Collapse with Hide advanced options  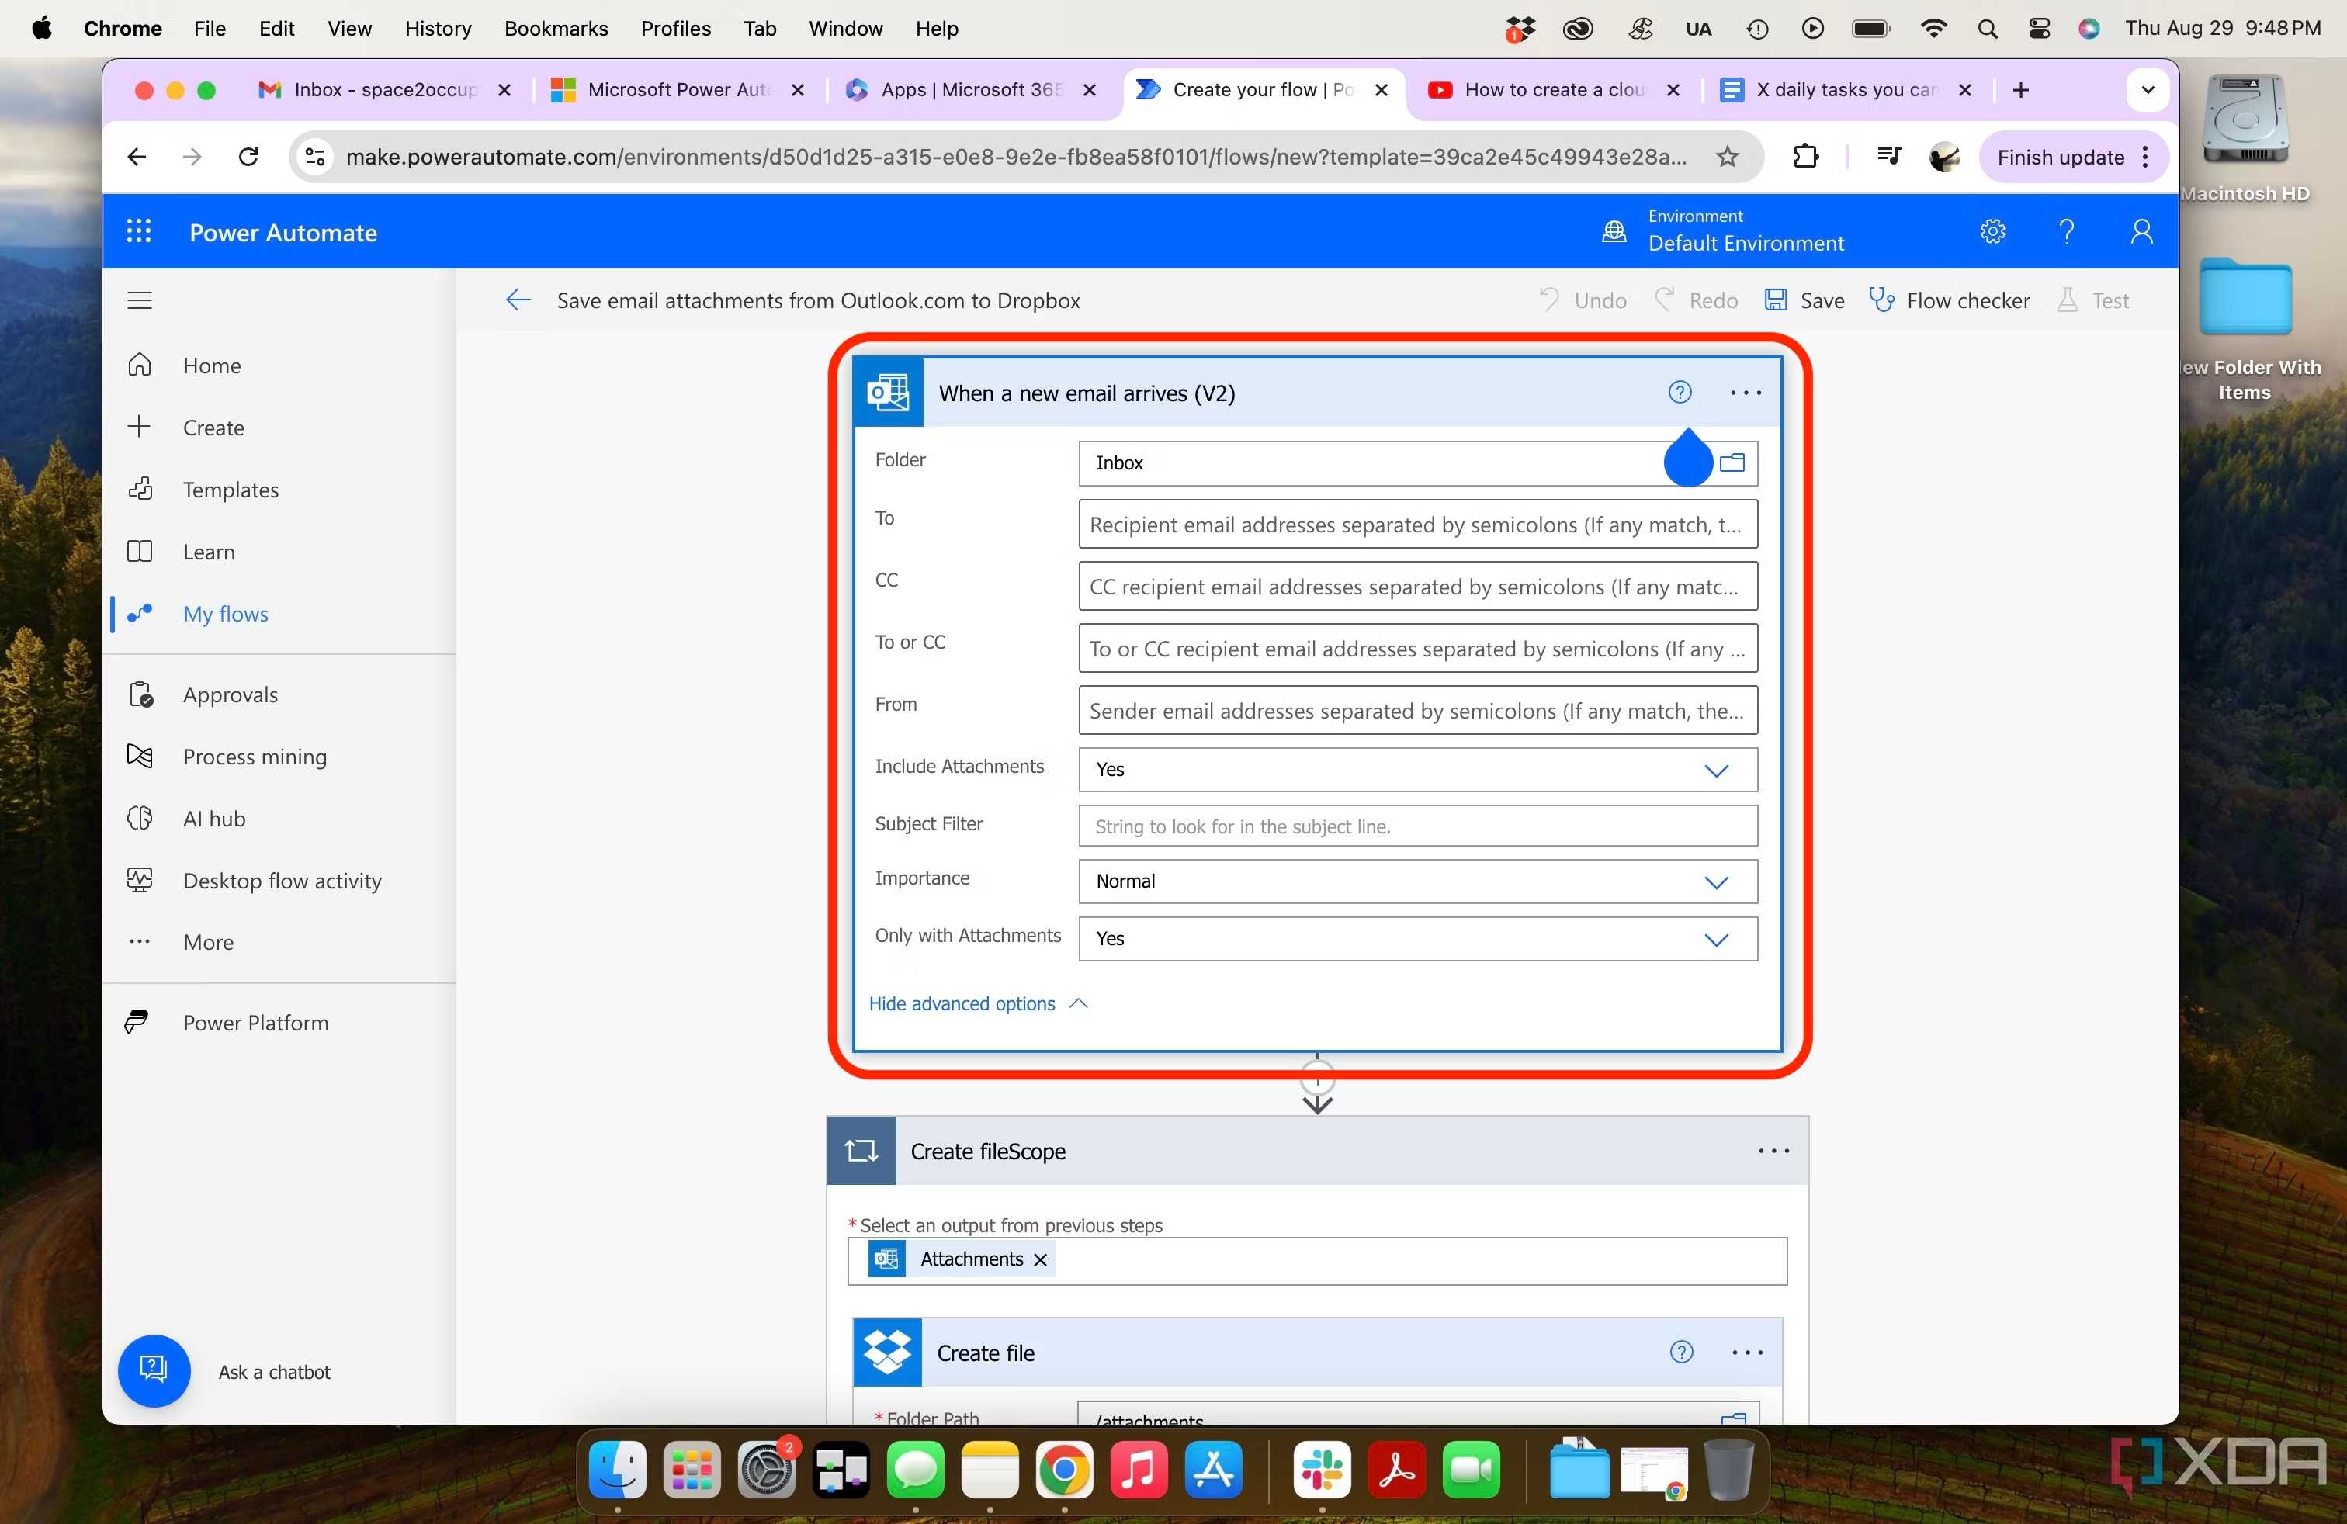[x=977, y=1003]
